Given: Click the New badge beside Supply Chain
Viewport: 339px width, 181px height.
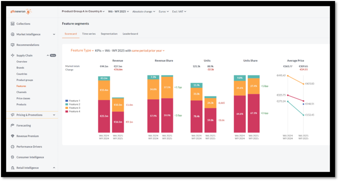Looking at the screenshot, I should (x=53, y=56).
